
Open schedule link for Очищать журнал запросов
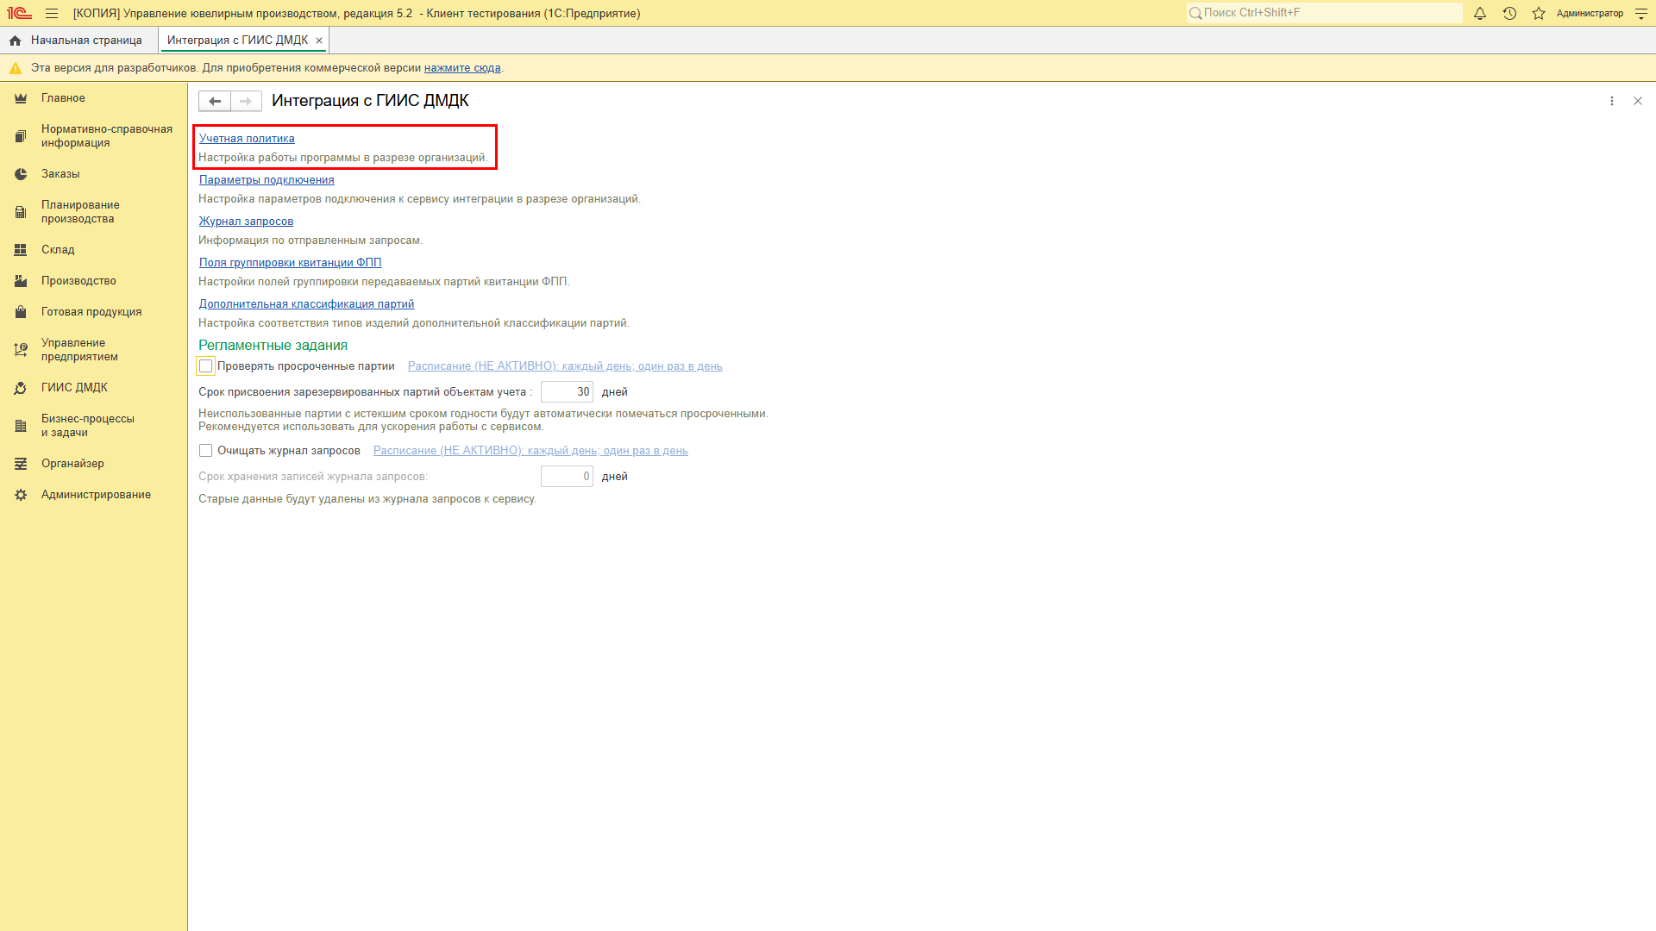coord(530,451)
